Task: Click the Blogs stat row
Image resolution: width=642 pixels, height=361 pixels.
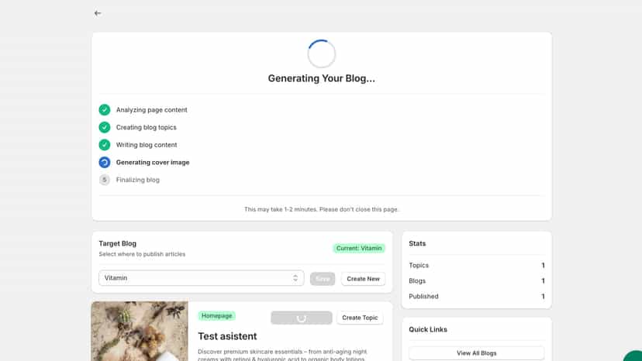Action: click(477, 280)
